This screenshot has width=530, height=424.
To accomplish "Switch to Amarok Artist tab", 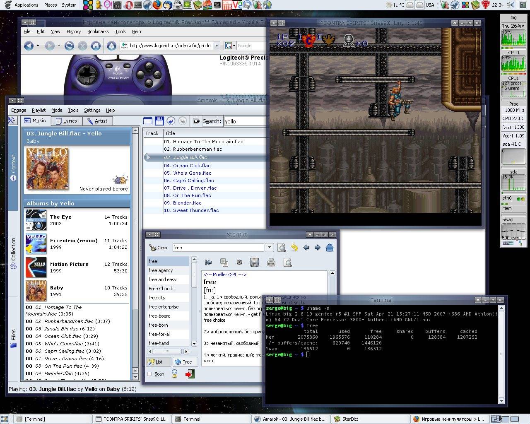I will click(x=98, y=121).
